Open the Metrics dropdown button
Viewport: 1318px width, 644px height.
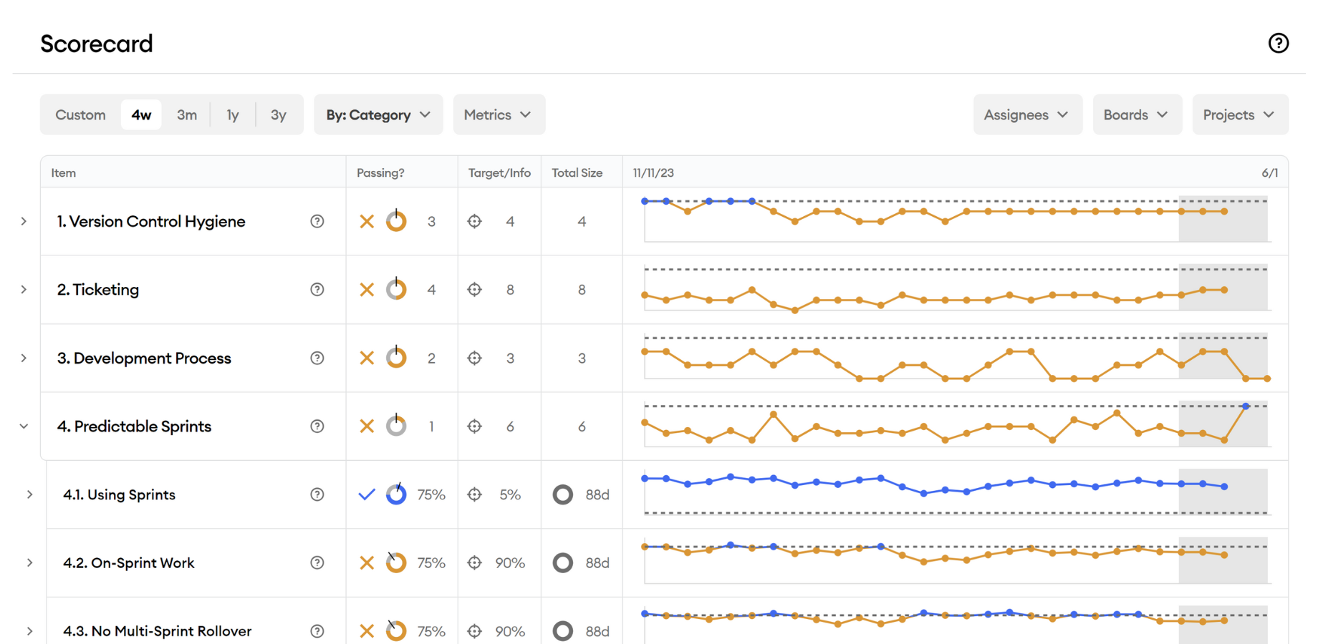[x=499, y=114]
